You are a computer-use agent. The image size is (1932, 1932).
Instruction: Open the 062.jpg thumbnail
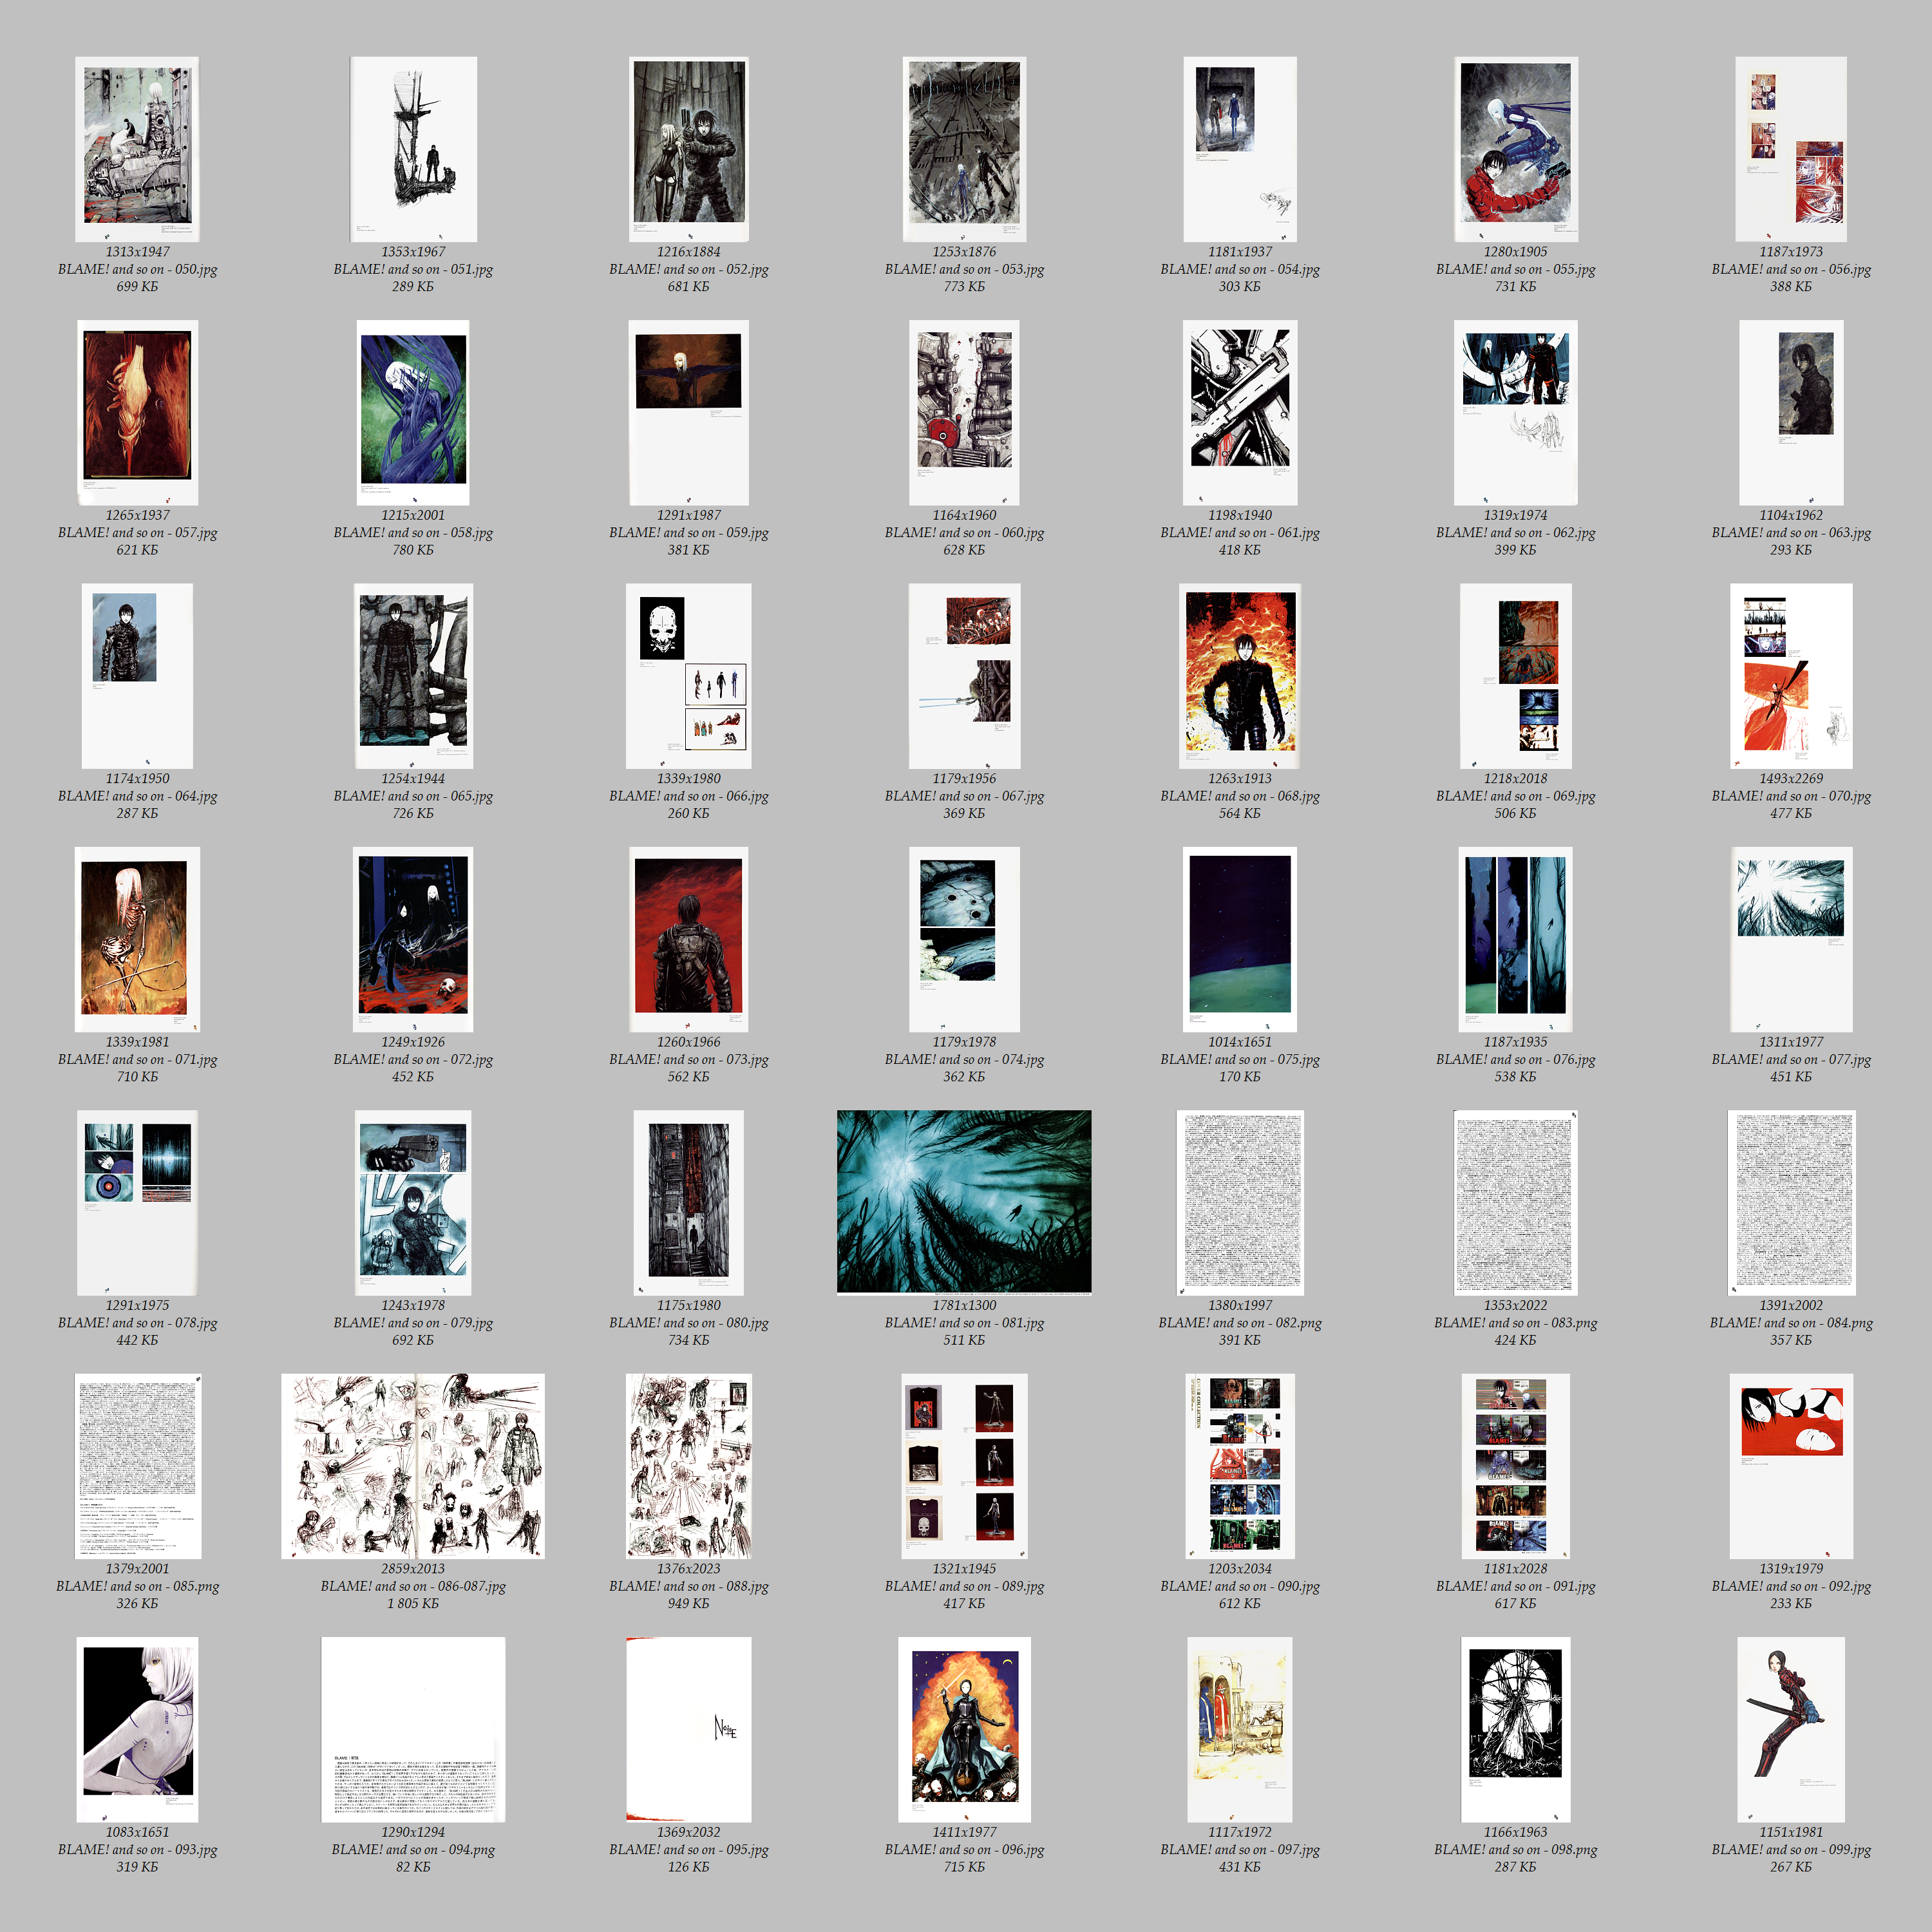[x=1516, y=412]
